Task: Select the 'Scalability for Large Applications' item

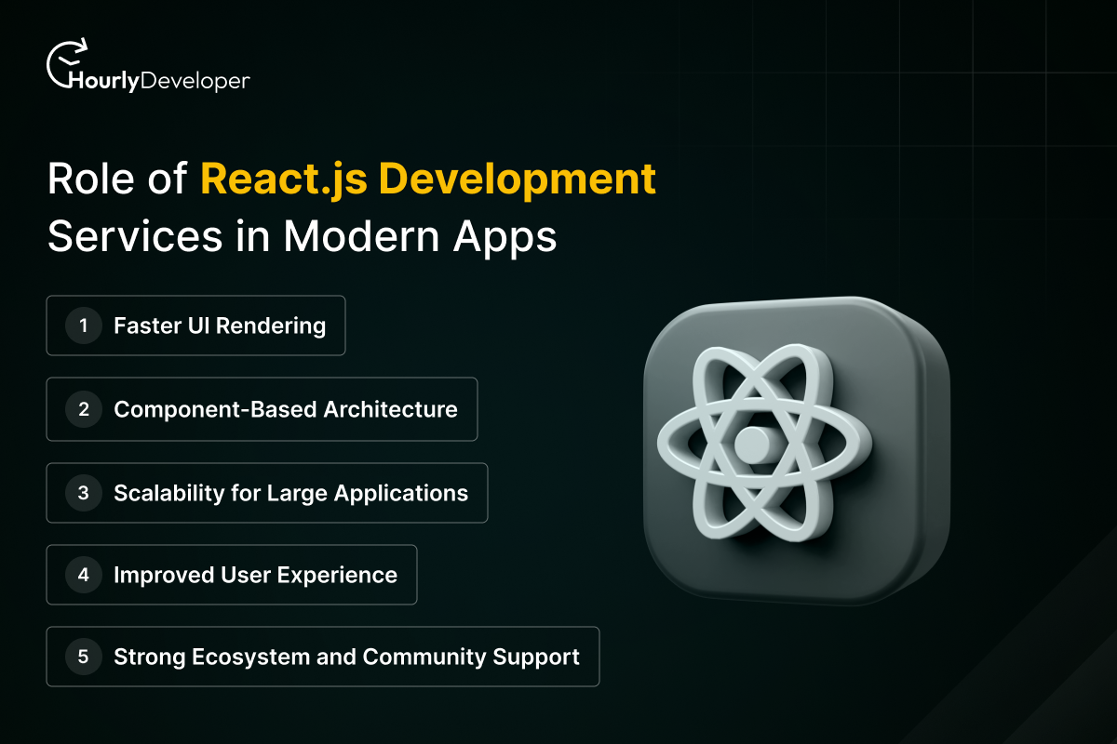Action: (x=267, y=493)
